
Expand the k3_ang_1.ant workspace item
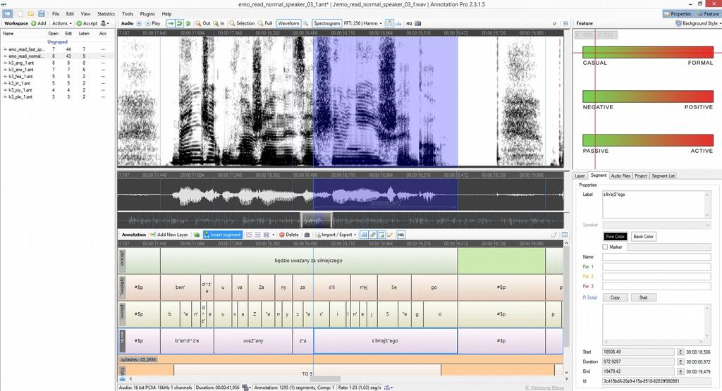click(5, 63)
